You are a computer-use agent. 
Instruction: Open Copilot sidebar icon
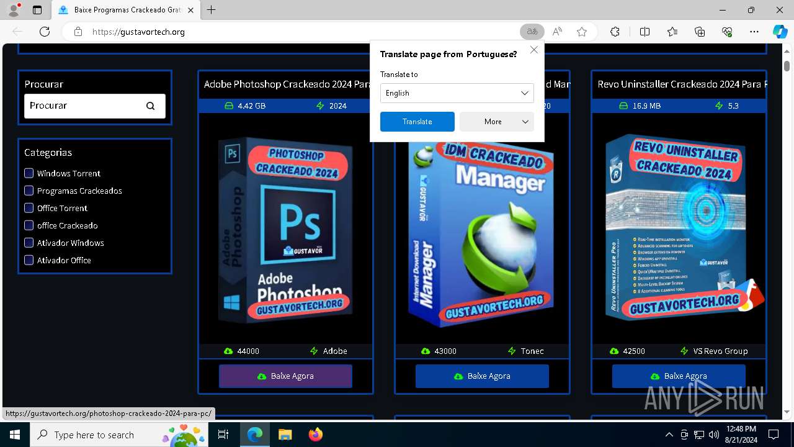tap(780, 32)
